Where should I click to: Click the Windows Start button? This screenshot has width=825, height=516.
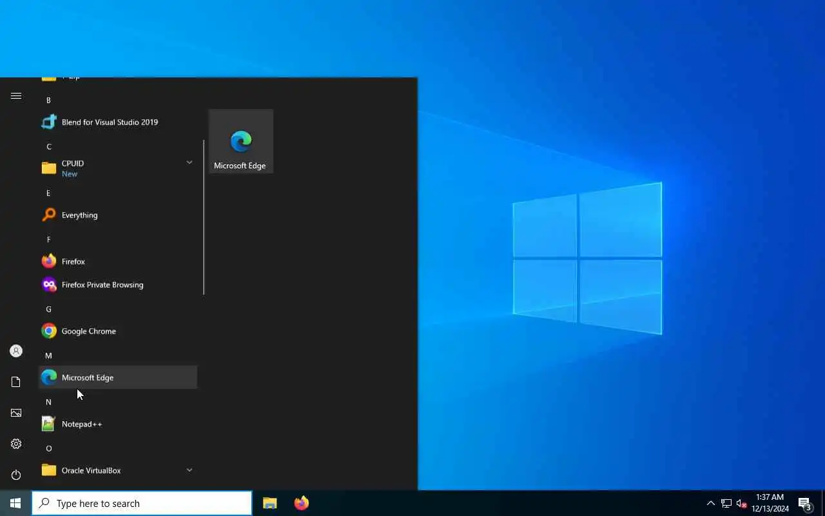(x=15, y=503)
